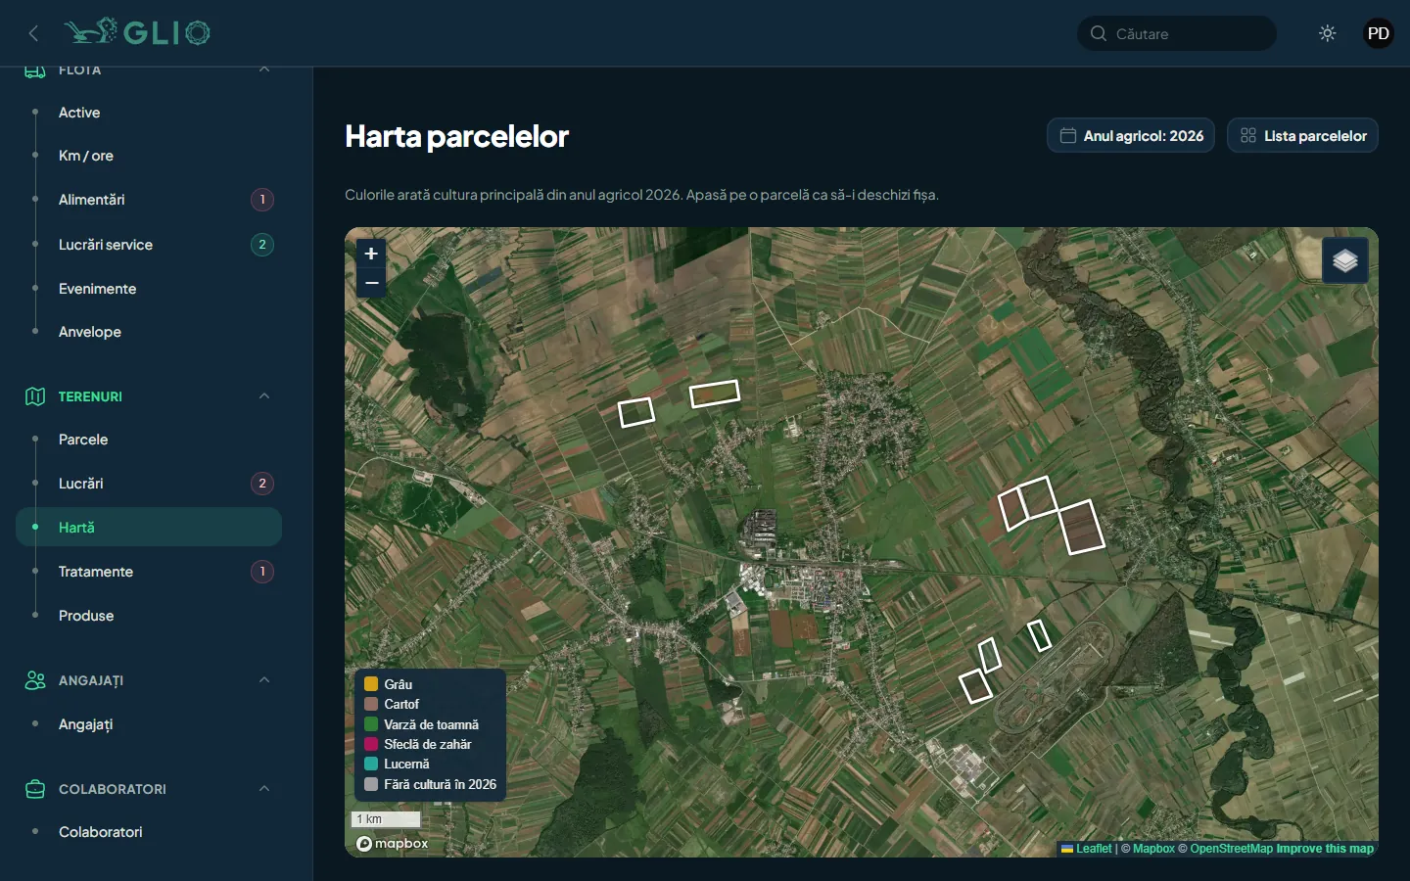Screen dimensions: 1410x881
Task: Open Lucrări service menu item
Action: (149, 245)
